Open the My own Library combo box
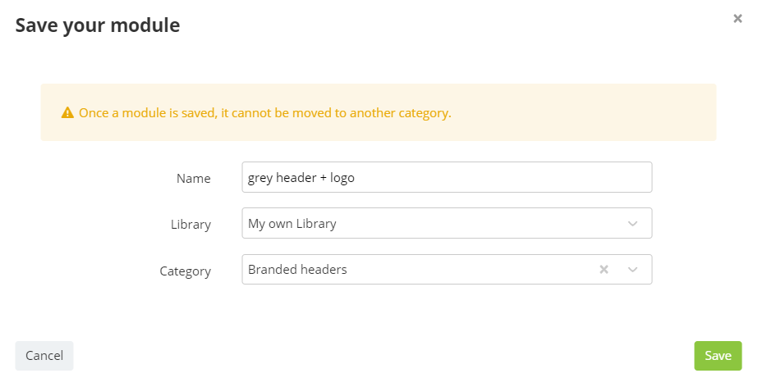 (447, 223)
